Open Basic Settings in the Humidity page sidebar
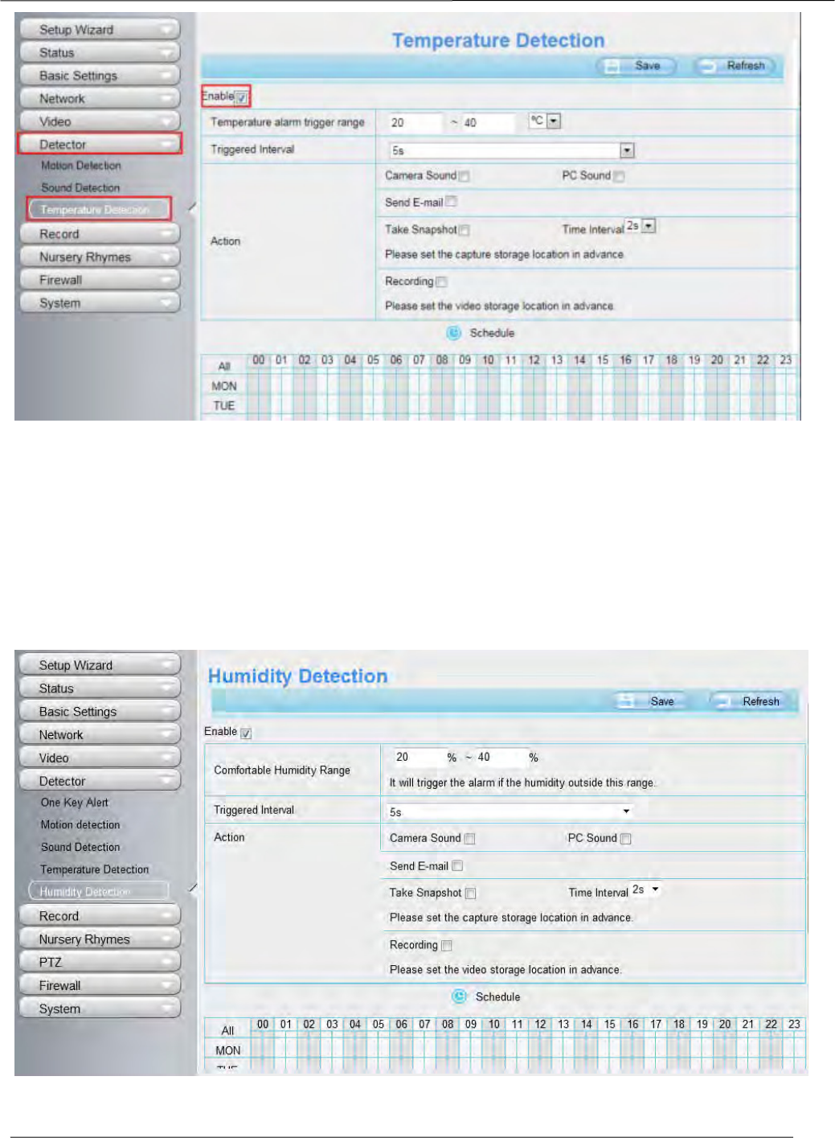 pyautogui.click(x=99, y=712)
